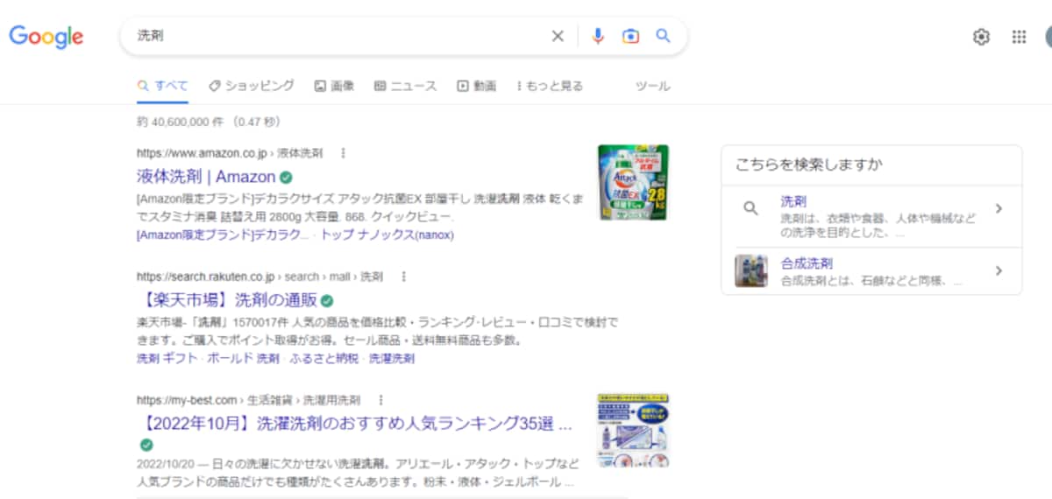
Task: Click the Google logo
Action: (46, 37)
